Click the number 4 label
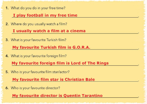The width and height of the screenshot is (147, 104). [7, 56]
